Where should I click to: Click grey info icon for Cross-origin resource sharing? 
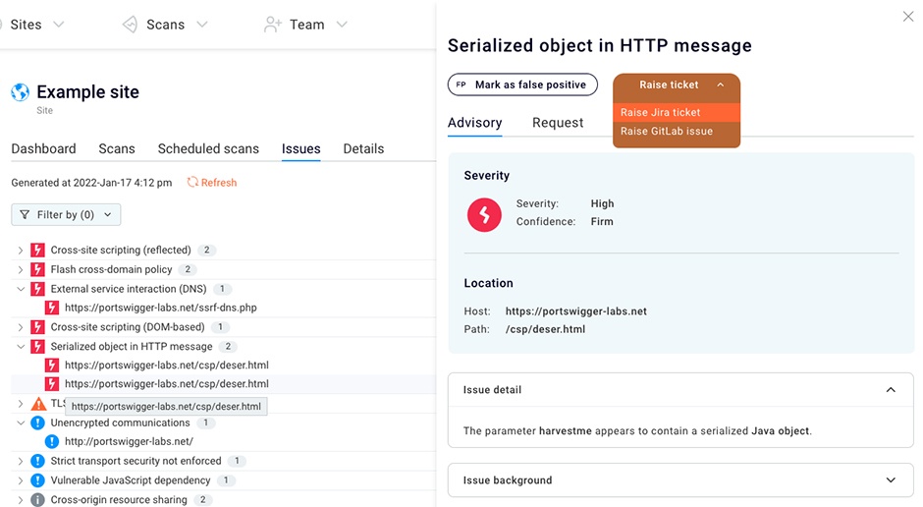37,500
